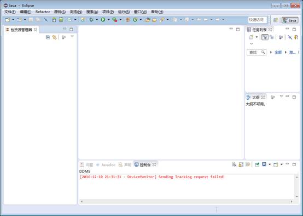Toggle Focus on Workweek in Task List
Image resolution: width=303 pixels, height=216 pixels.
click(x=281, y=37)
